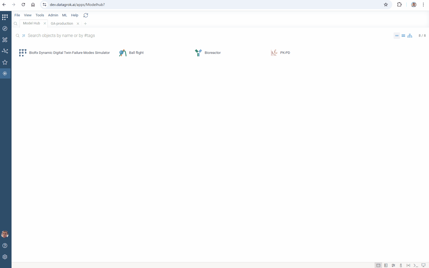This screenshot has width=429, height=268.
Task: Click the refresh icon next to Help
Action: (86, 15)
